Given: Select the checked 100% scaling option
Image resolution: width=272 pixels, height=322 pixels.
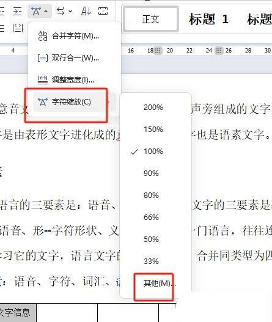Looking at the screenshot, I should point(153,152).
